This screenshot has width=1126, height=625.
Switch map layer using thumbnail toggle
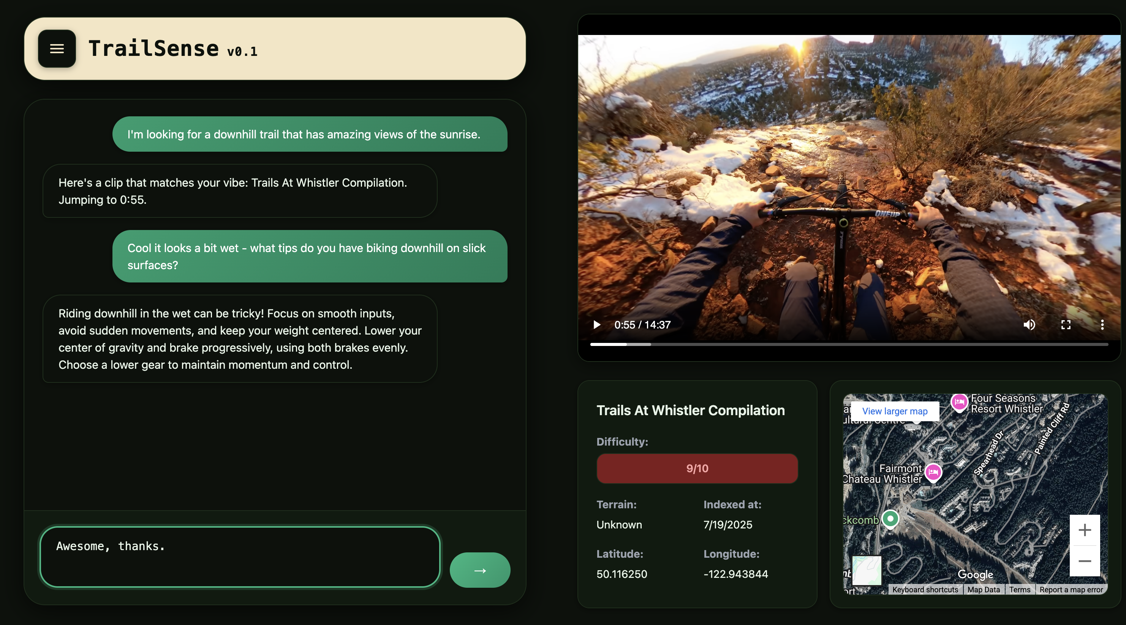867,570
